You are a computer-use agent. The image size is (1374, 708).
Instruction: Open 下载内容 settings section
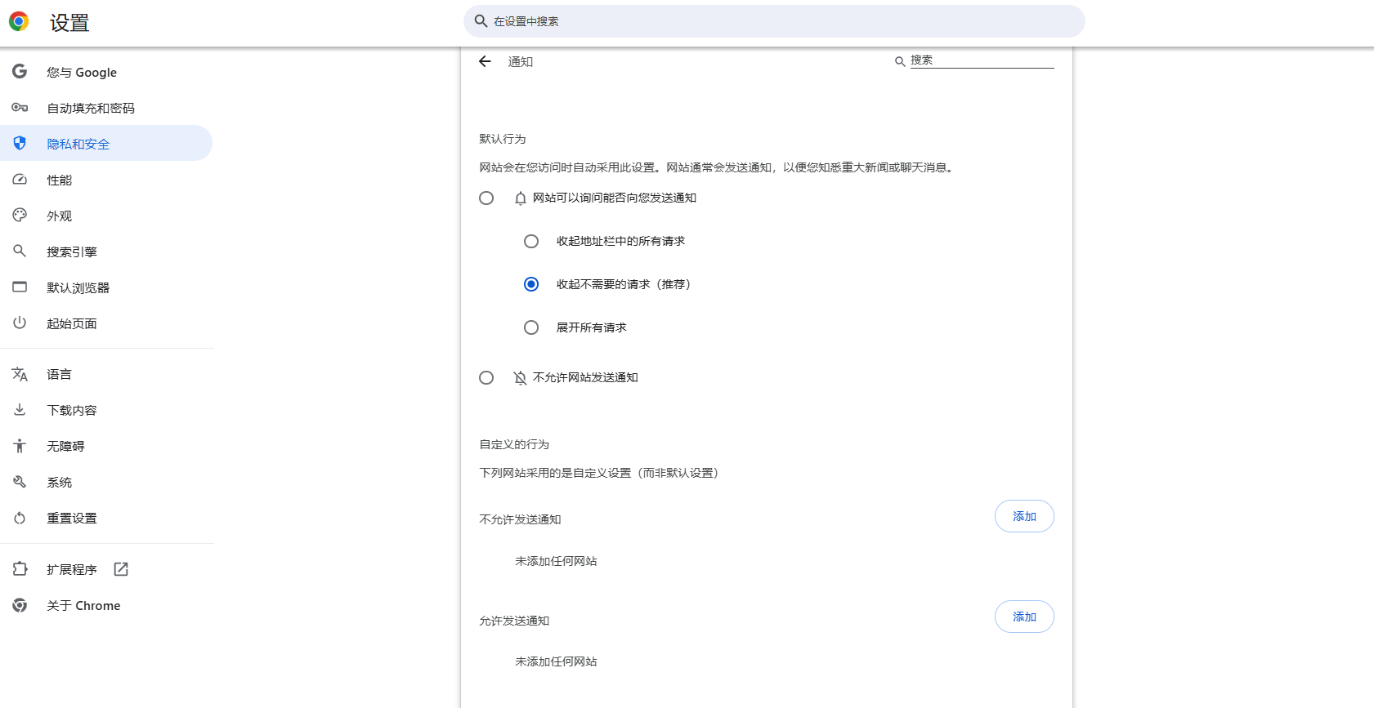[106, 410]
